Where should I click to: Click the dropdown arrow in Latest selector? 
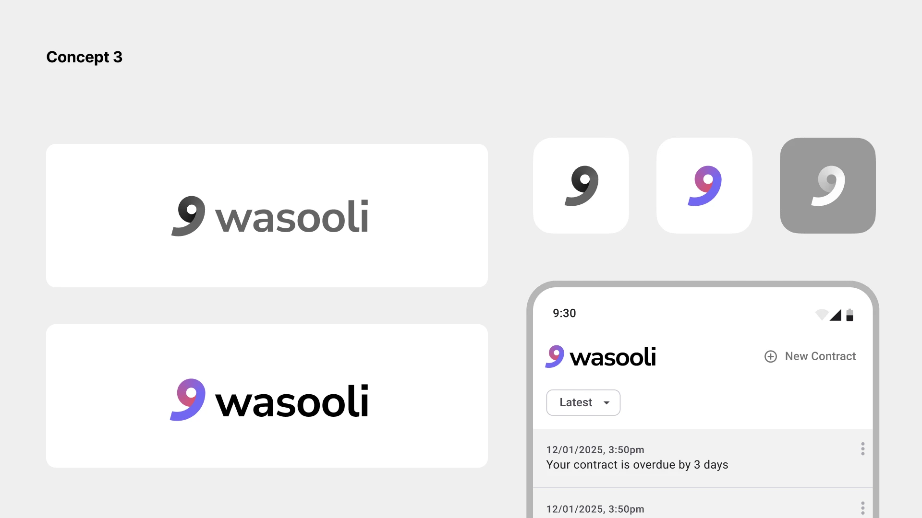pyautogui.click(x=607, y=403)
